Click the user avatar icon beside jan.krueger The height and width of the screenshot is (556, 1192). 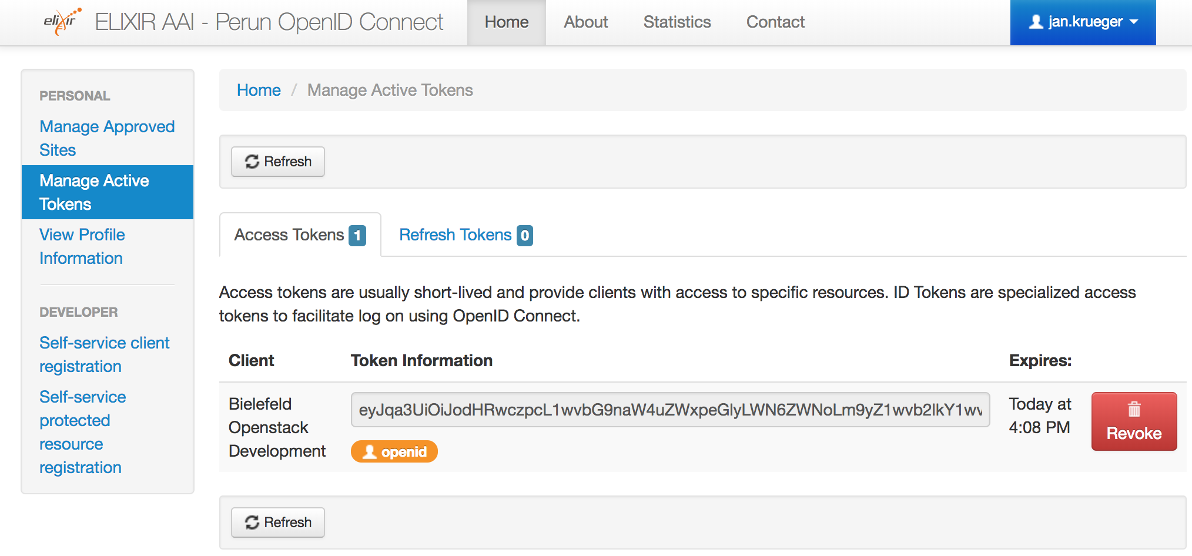point(1036,22)
